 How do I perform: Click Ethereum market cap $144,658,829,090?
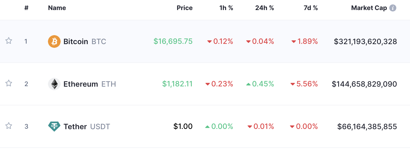point(364,84)
